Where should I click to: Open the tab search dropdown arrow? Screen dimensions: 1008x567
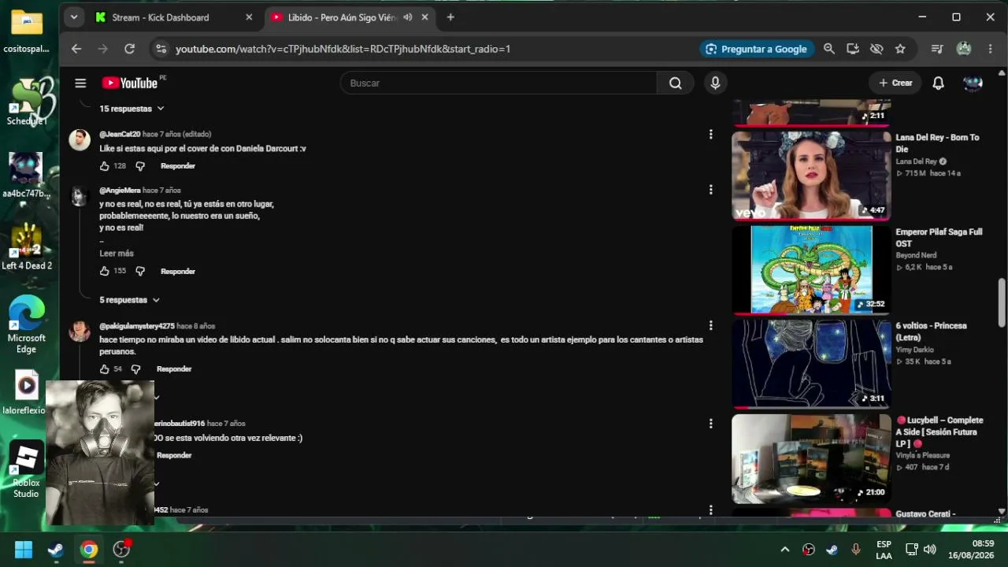[73, 17]
